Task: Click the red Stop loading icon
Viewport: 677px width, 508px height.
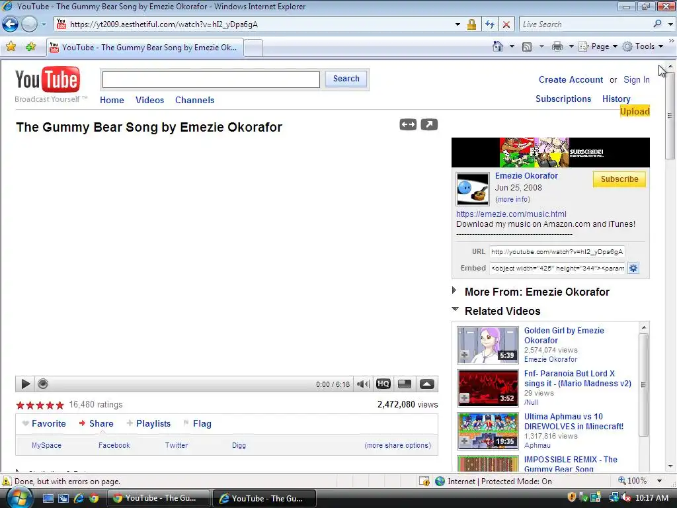Action: point(506,24)
